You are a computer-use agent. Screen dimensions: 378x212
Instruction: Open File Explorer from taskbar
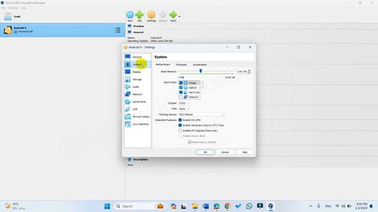coord(195,206)
